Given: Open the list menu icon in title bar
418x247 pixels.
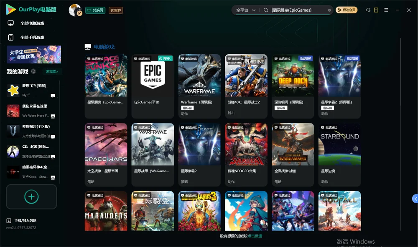Looking at the screenshot, I should click(386, 10).
